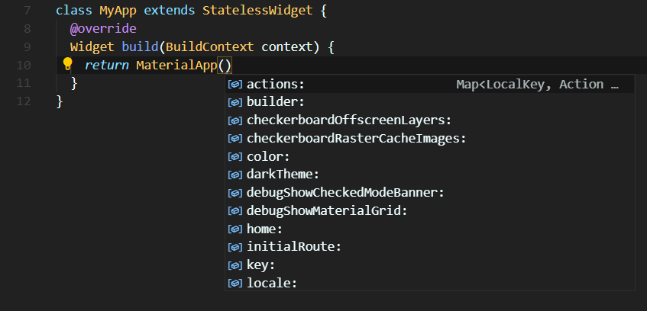
Task: Choose the color: parameter suggestion
Action: click(429, 157)
